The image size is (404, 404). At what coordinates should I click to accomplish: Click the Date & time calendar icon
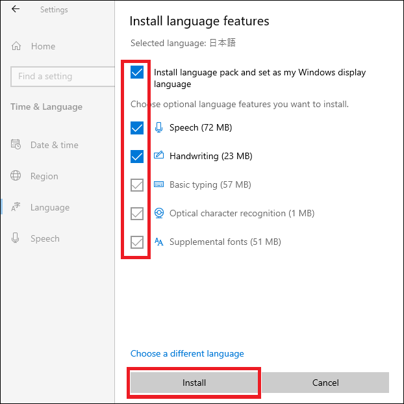pos(16,145)
